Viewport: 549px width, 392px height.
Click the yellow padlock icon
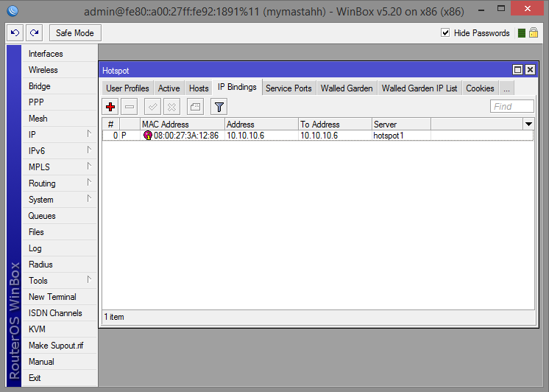pos(534,33)
